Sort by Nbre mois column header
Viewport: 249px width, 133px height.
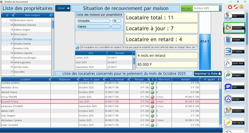(x=164, y=79)
